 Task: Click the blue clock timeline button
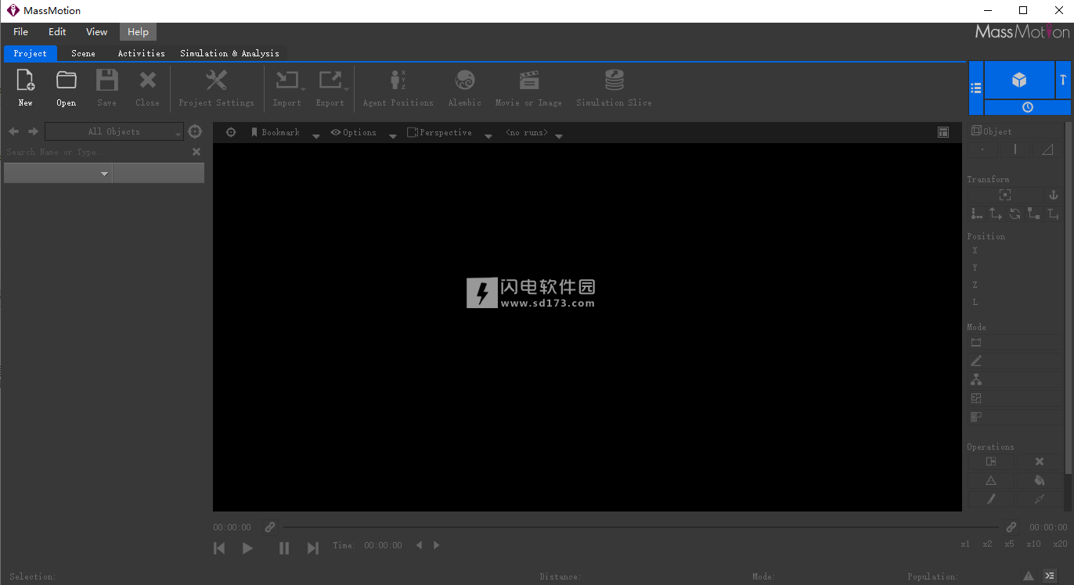click(x=1028, y=107)
